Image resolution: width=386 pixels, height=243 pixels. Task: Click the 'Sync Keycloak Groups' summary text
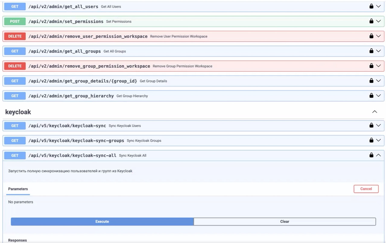144,141
